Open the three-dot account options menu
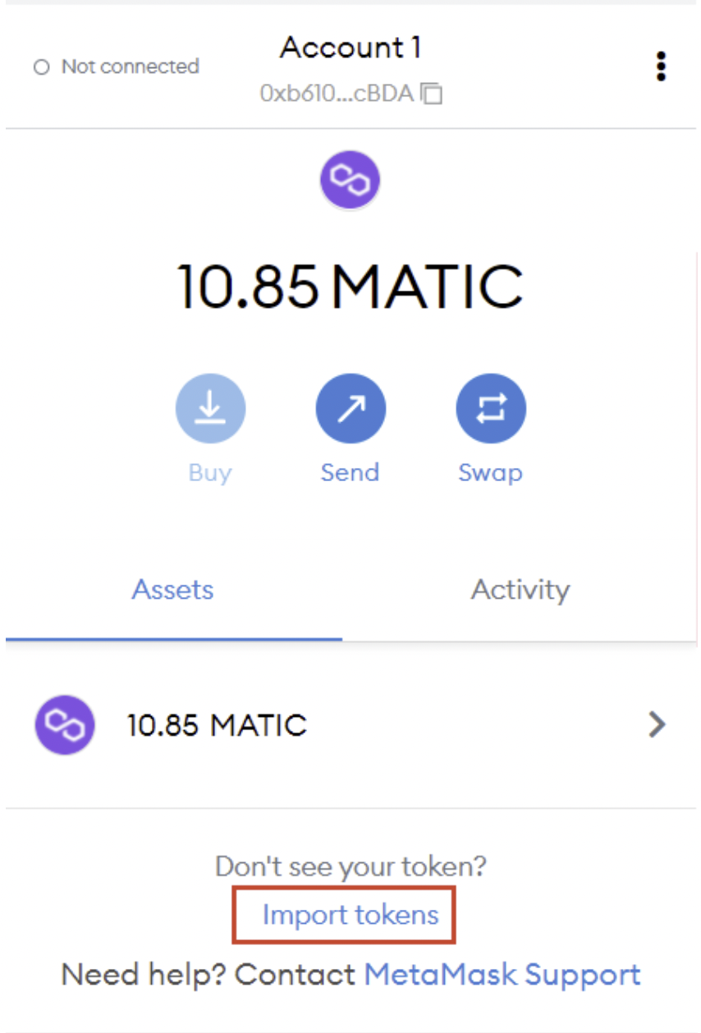Screen dimensions: 701x1033 click(661, 67)
